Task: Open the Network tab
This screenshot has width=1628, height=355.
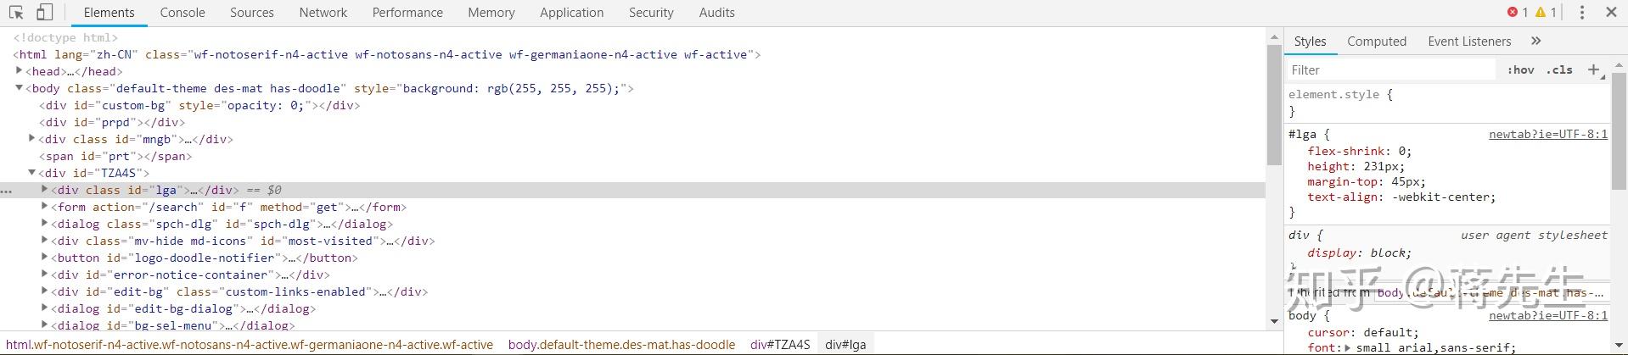Action: (323, 13)
